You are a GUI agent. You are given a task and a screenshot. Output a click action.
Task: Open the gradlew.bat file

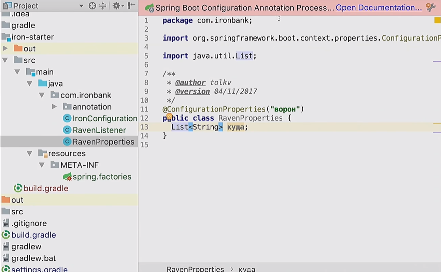33,258
